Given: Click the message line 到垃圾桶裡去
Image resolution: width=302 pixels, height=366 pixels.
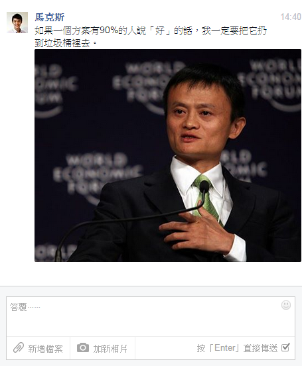Looking at the screenshot, I should pyautogui.click(x=66, y=43).
